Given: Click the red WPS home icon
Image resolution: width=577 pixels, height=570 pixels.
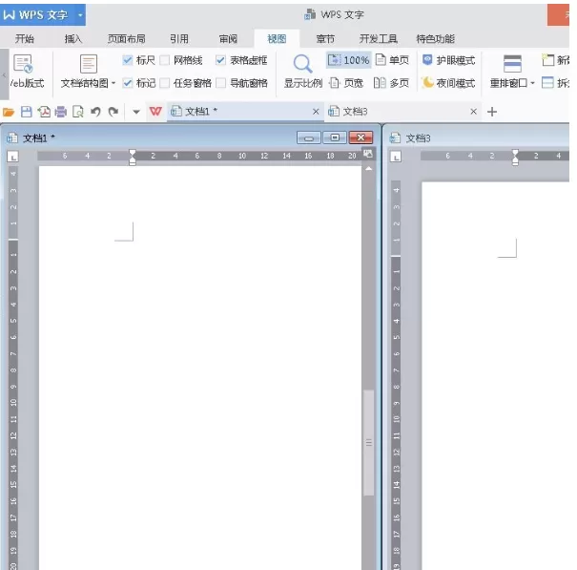Looking at the screenshot, I should [x=155, y=112].
